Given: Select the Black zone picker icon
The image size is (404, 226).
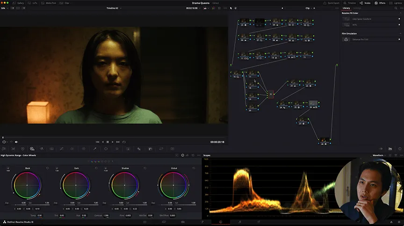Looking at the screenshot, I should pos(7,168).
